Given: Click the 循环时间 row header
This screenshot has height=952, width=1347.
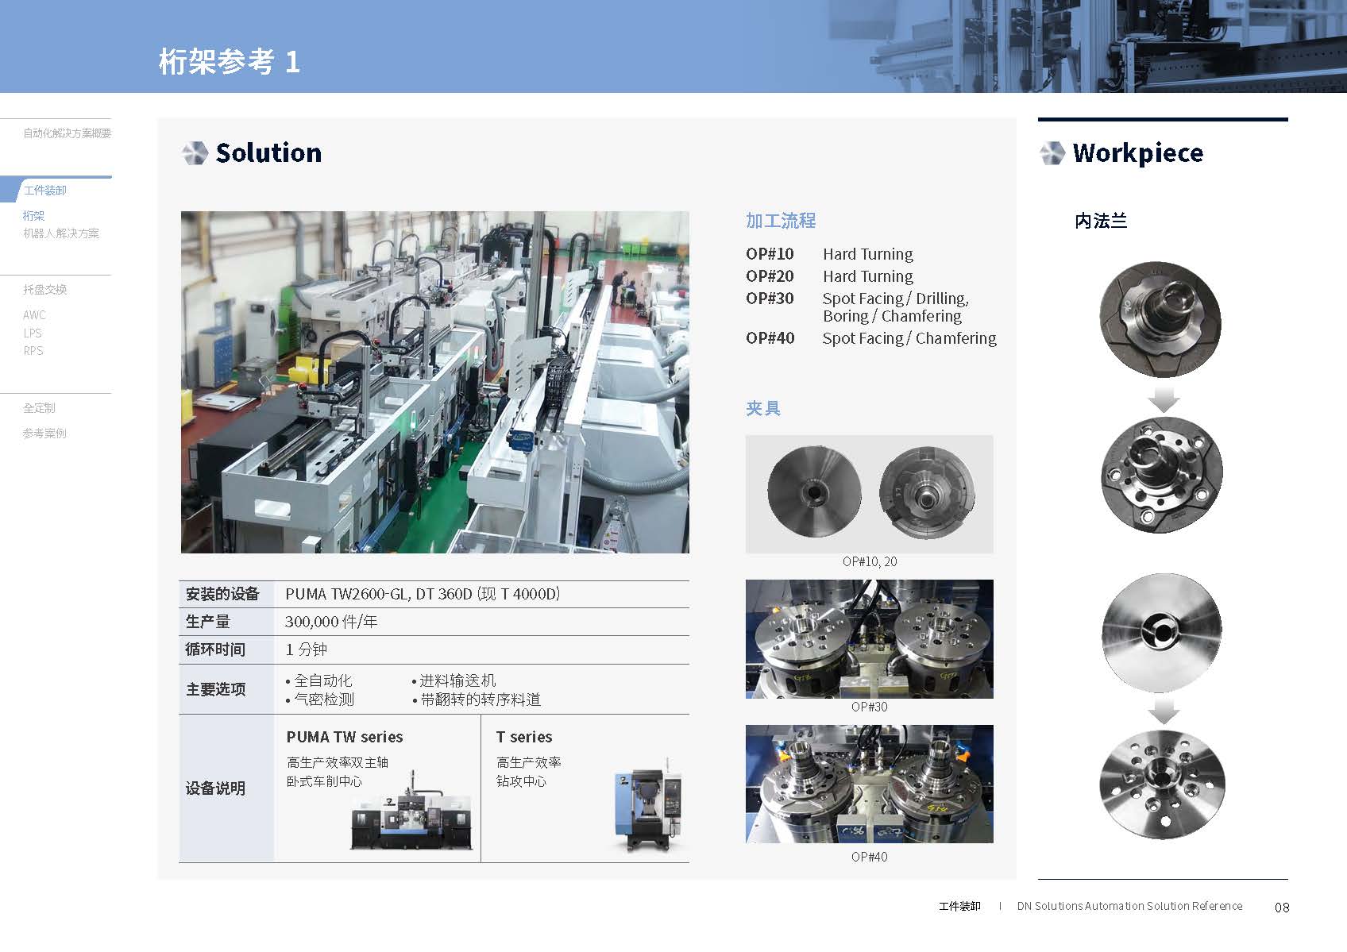Looking at the screenshot, I should point(215,649).
